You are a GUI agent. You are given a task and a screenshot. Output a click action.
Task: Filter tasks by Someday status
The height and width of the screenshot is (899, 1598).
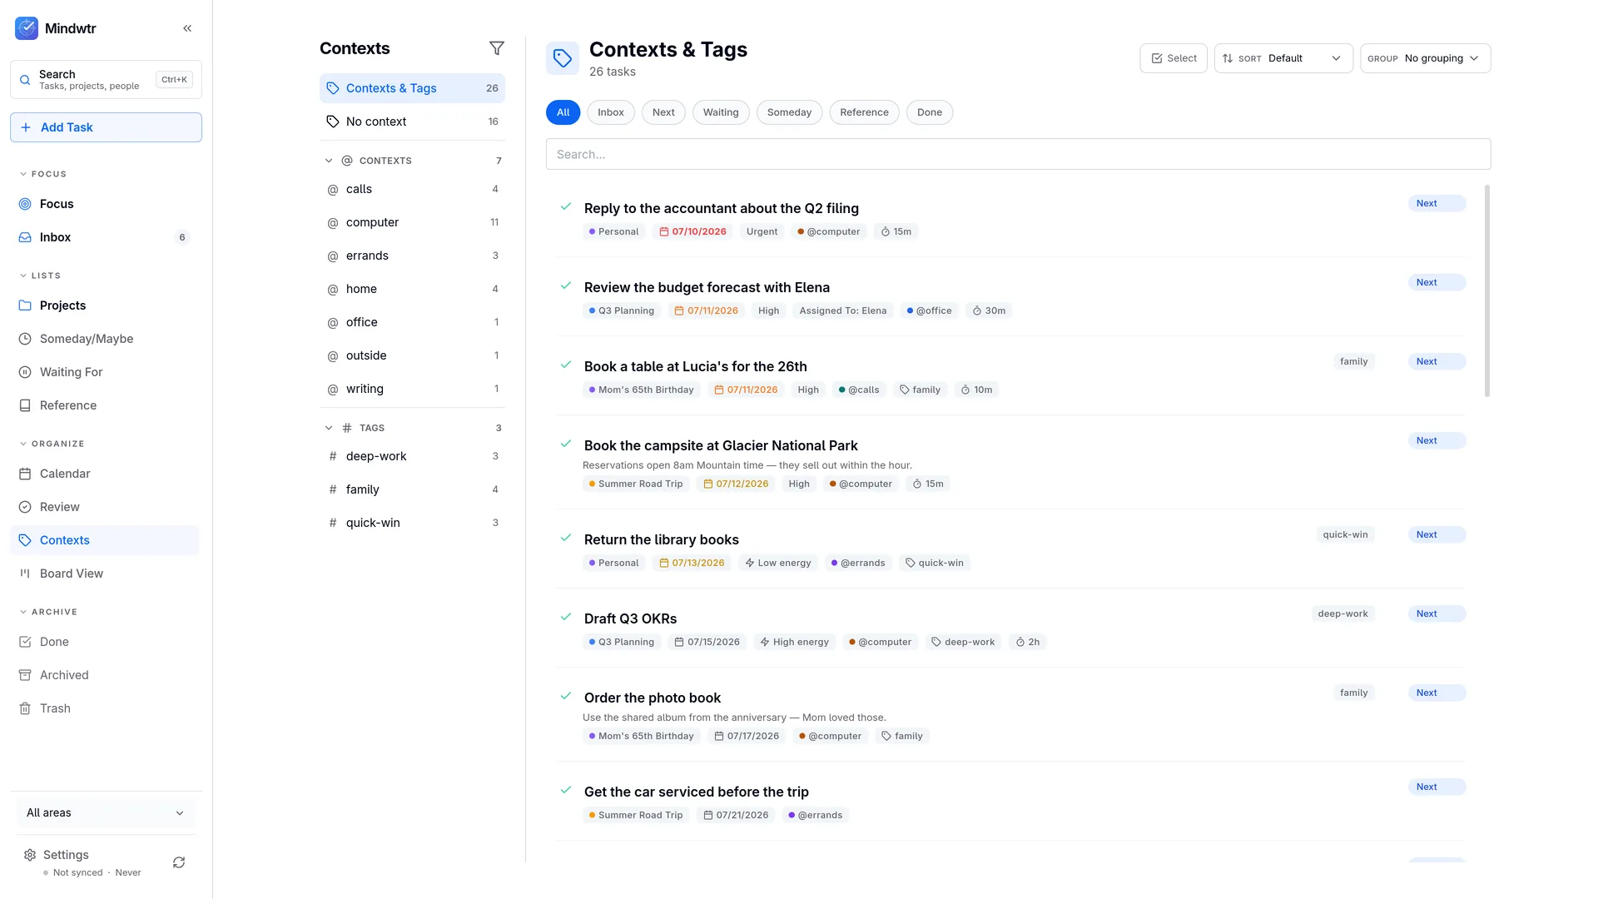point(789,112)
